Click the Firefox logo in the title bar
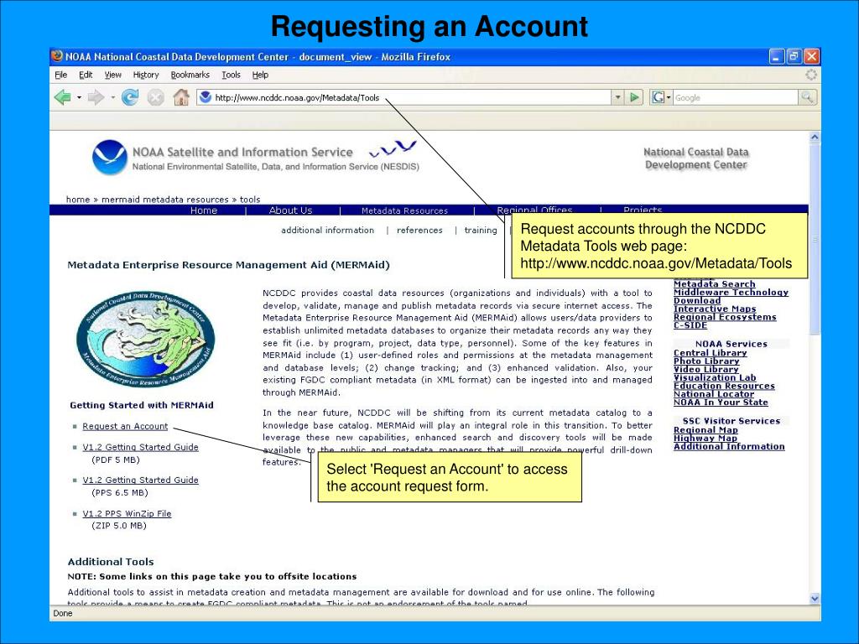 pyautogui.click(x=57, y=56)
